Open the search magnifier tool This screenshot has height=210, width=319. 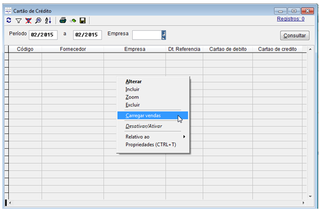(38, 20)
